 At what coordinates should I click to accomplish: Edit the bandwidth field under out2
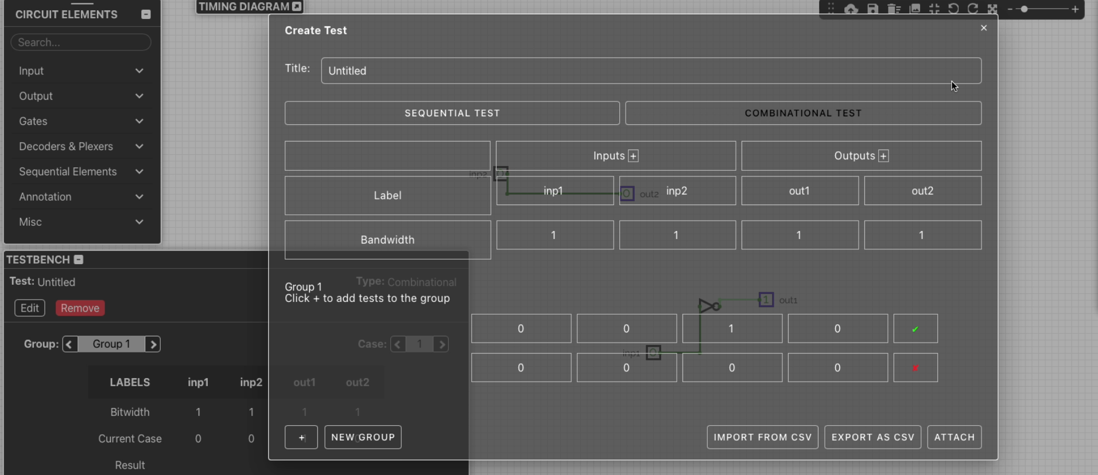pyautogui.click(x=922, y=235)
